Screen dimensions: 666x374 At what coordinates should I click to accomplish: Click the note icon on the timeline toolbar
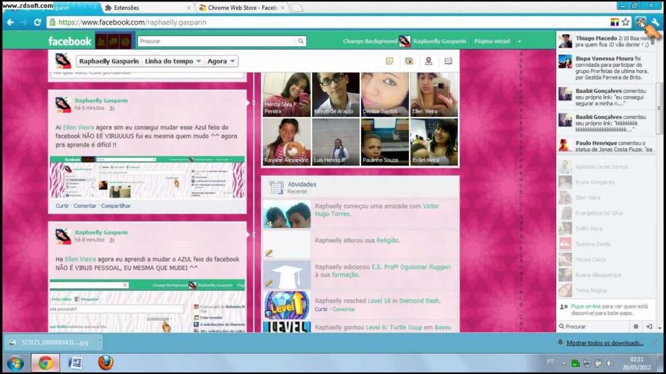(390, 60)
